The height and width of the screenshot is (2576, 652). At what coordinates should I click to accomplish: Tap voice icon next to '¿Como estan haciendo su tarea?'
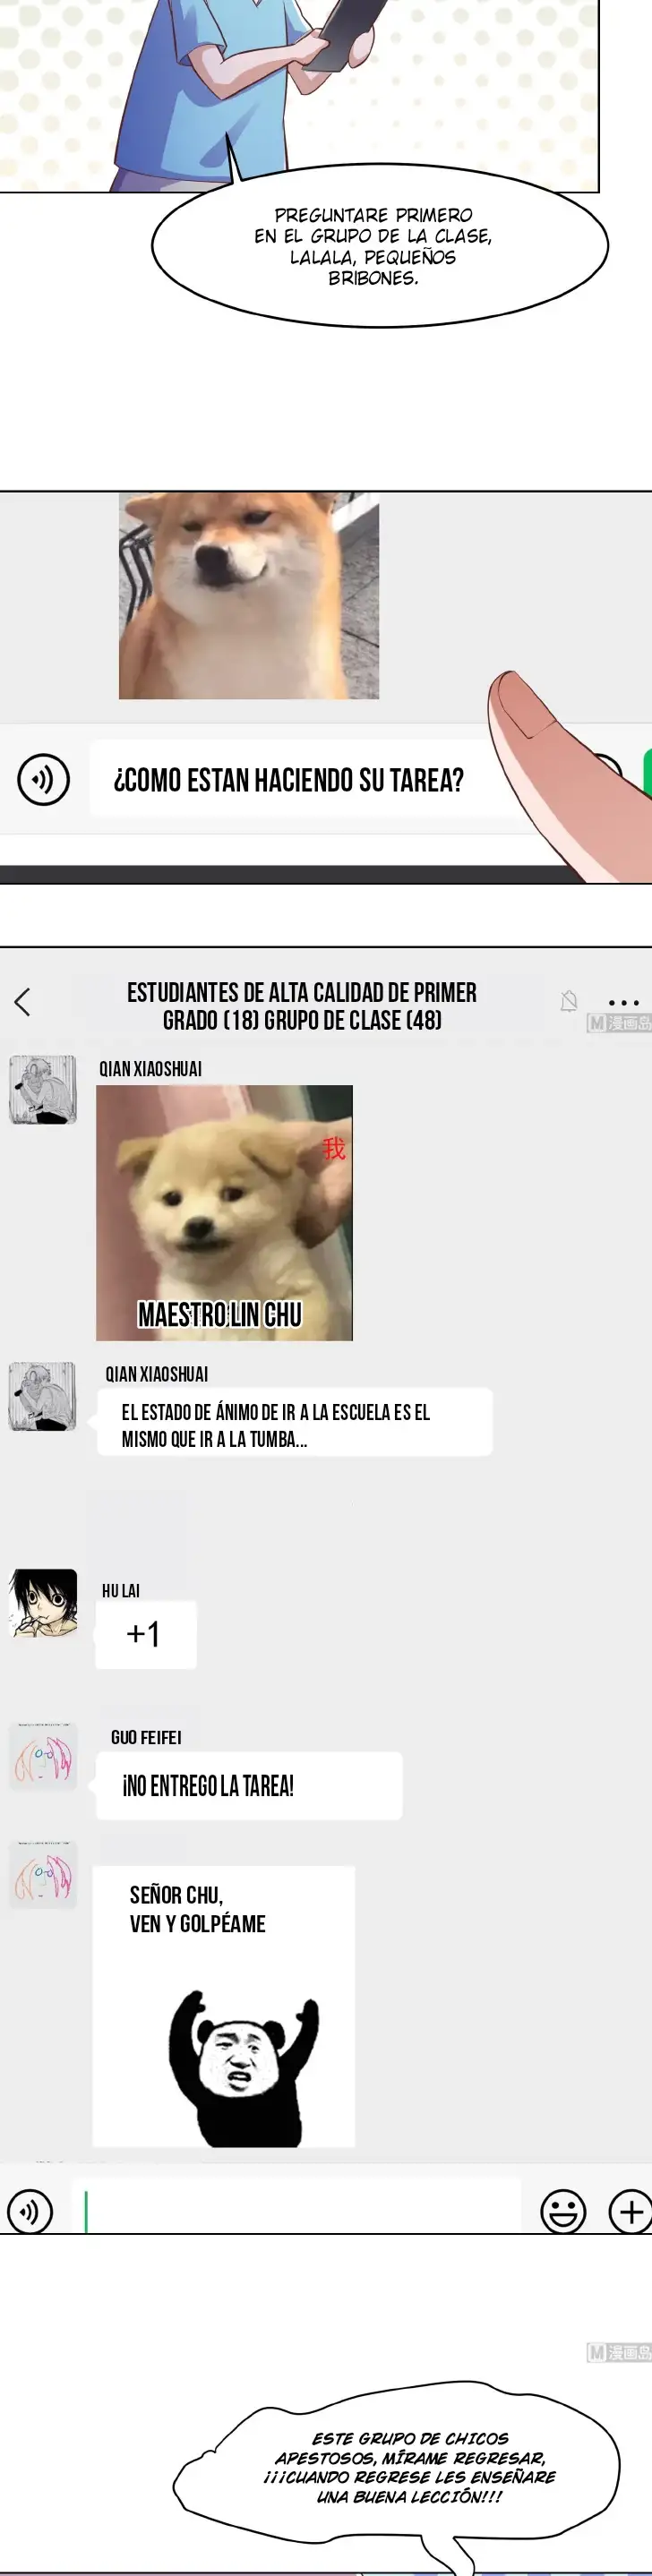tap(43, 779)
